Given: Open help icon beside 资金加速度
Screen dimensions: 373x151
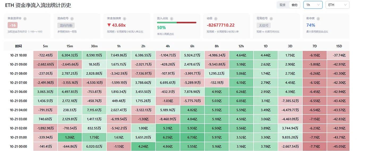Looking at the screenshot, I should [x=125, y=19].
